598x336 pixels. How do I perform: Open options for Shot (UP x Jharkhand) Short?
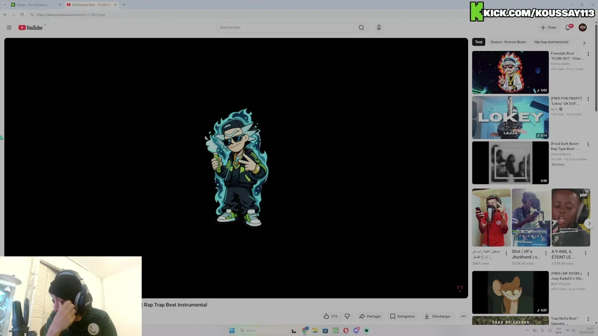pos(546,253)
